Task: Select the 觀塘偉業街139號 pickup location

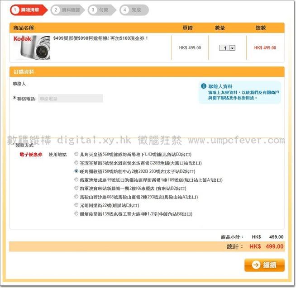Action: point(76,214)
